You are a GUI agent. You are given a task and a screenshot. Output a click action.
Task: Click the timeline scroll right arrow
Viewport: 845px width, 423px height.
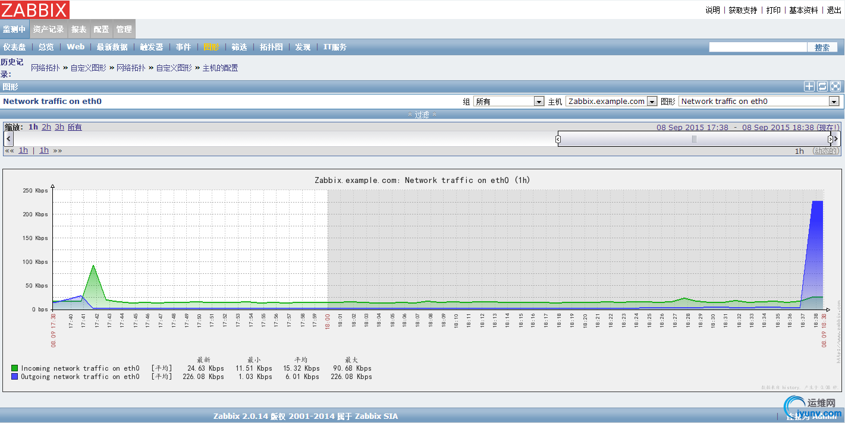pyautogui.click(x=836, y=139)
